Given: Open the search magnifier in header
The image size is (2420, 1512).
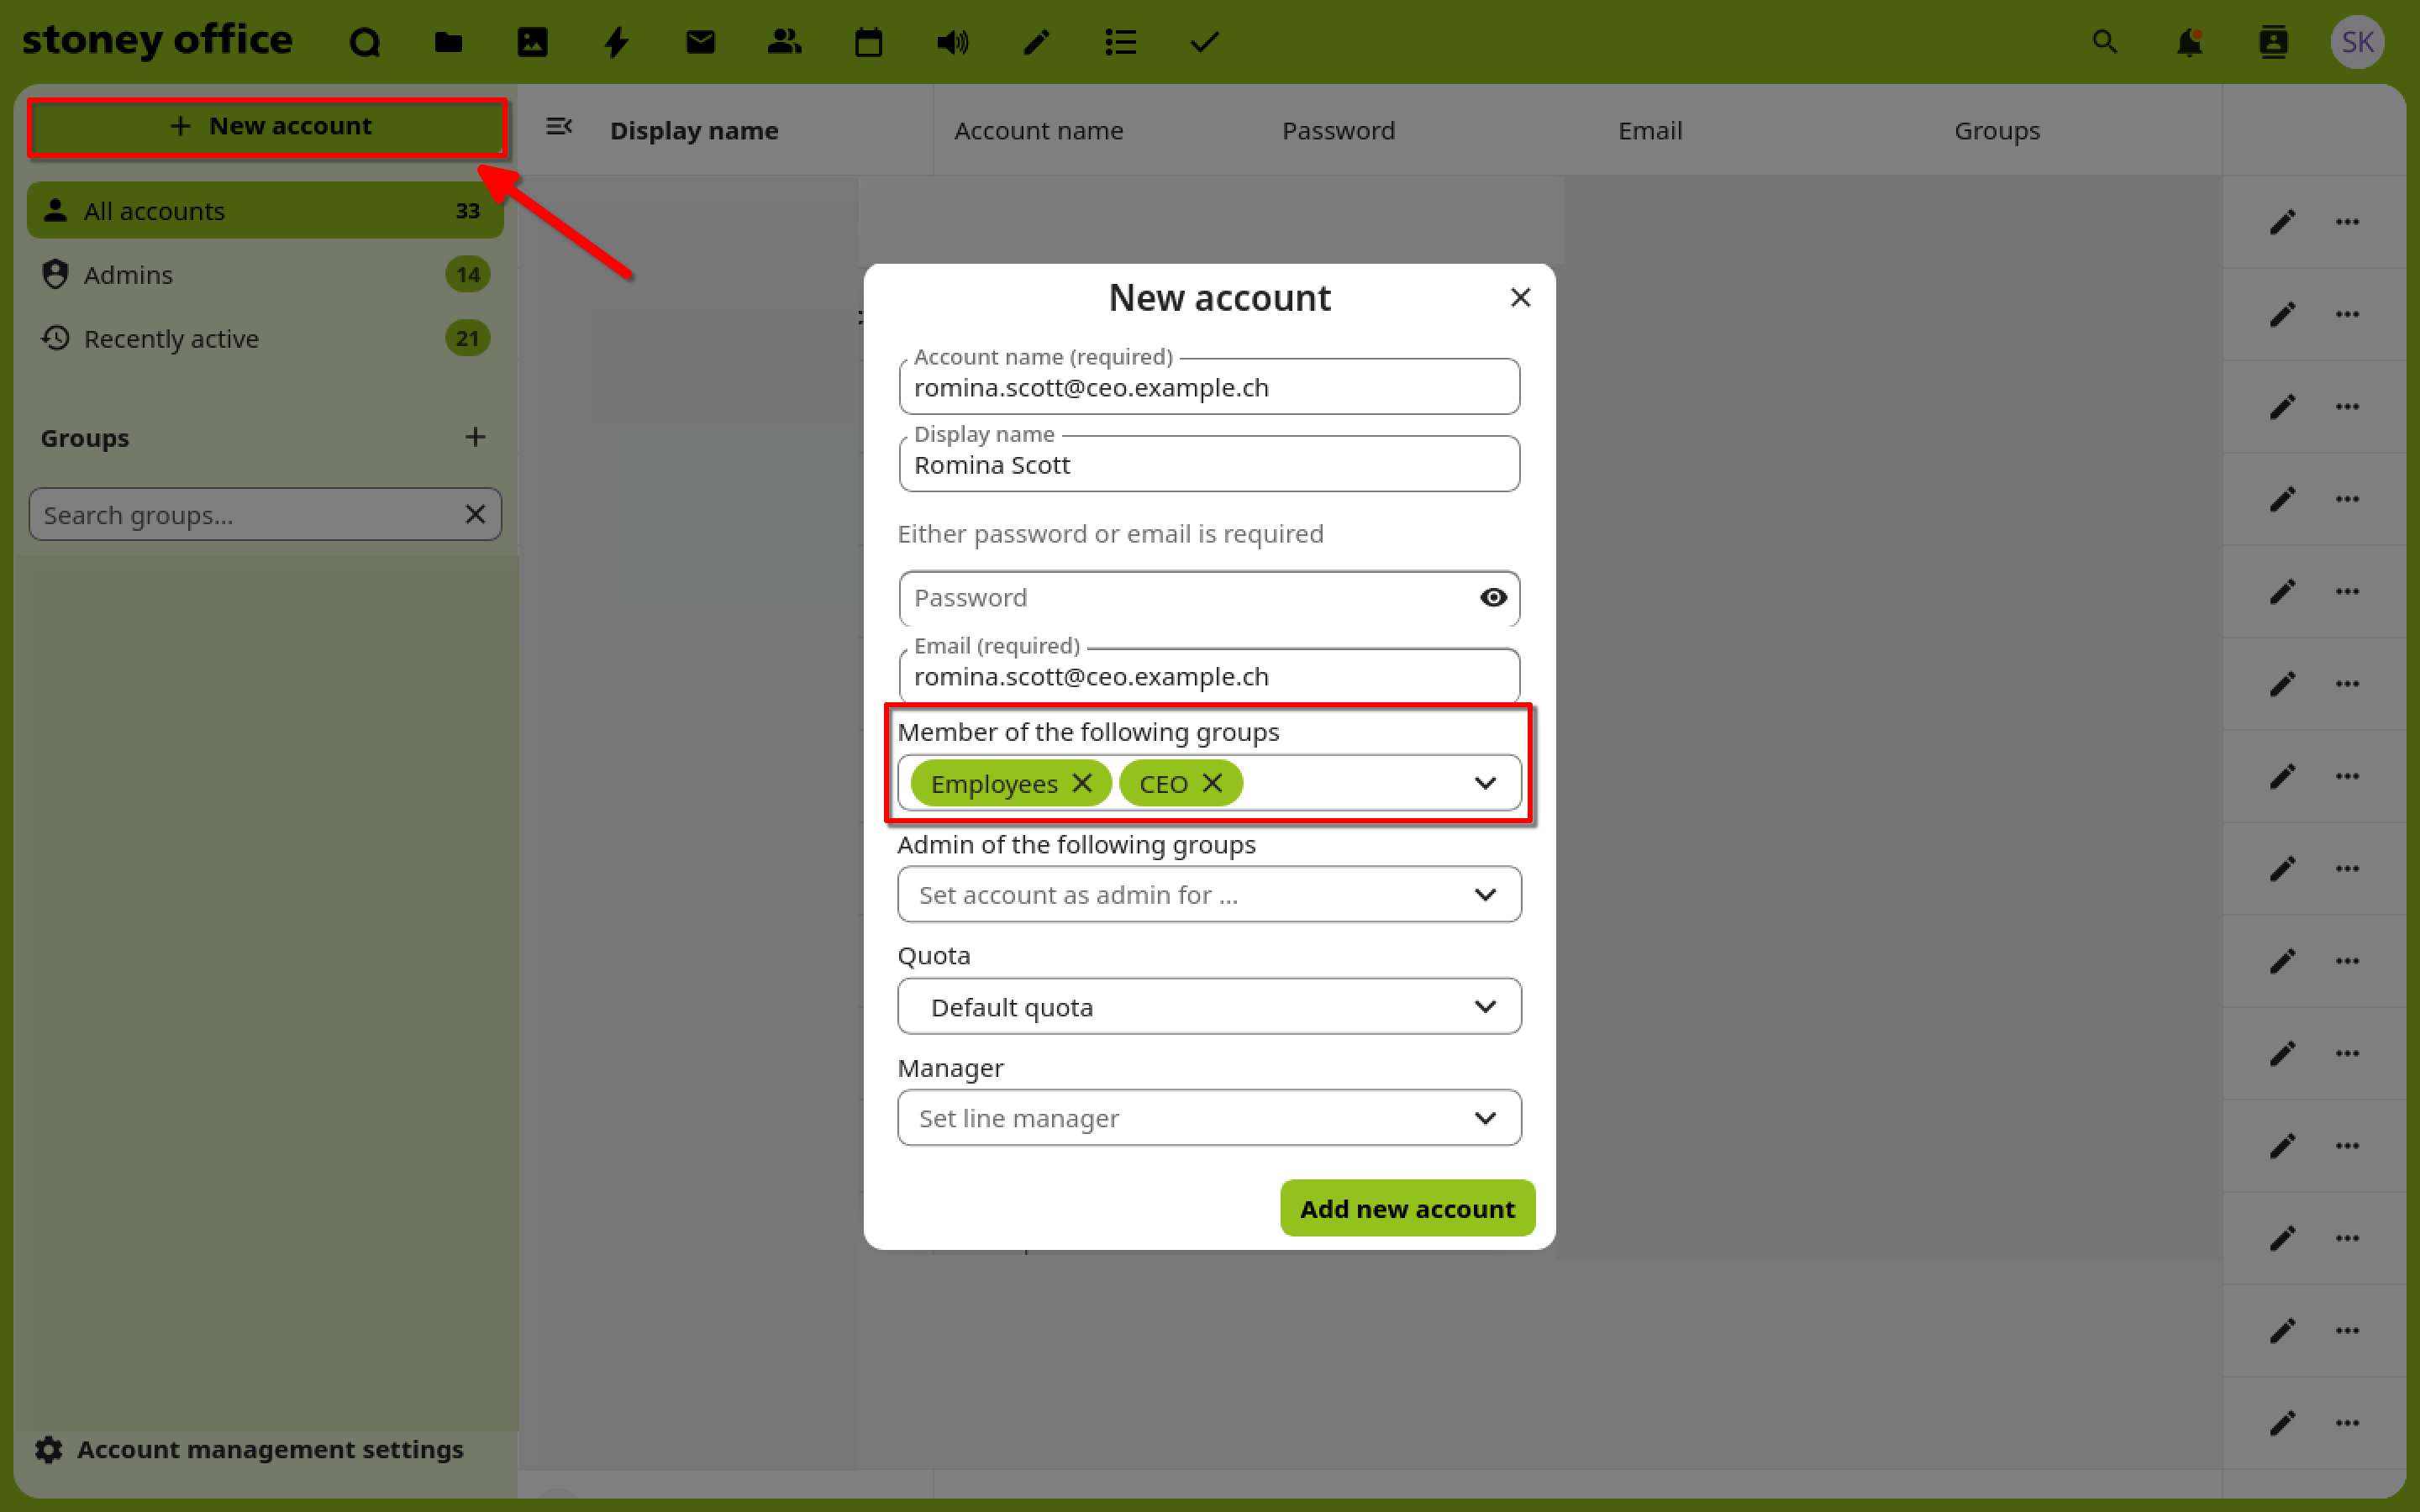Looking at the screenshot, I should [x=2104, y=42].
